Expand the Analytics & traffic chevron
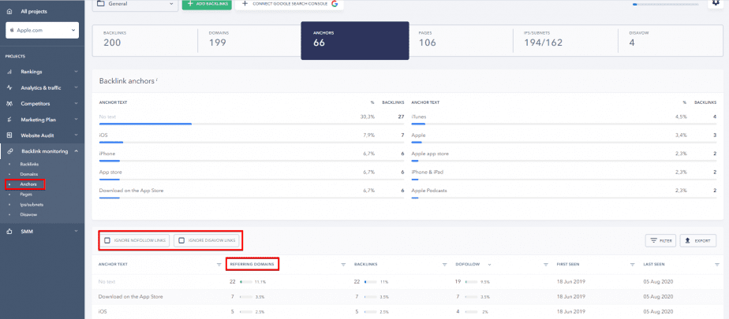This screenshot has height=319, width=729. click(x=76, y=87)
